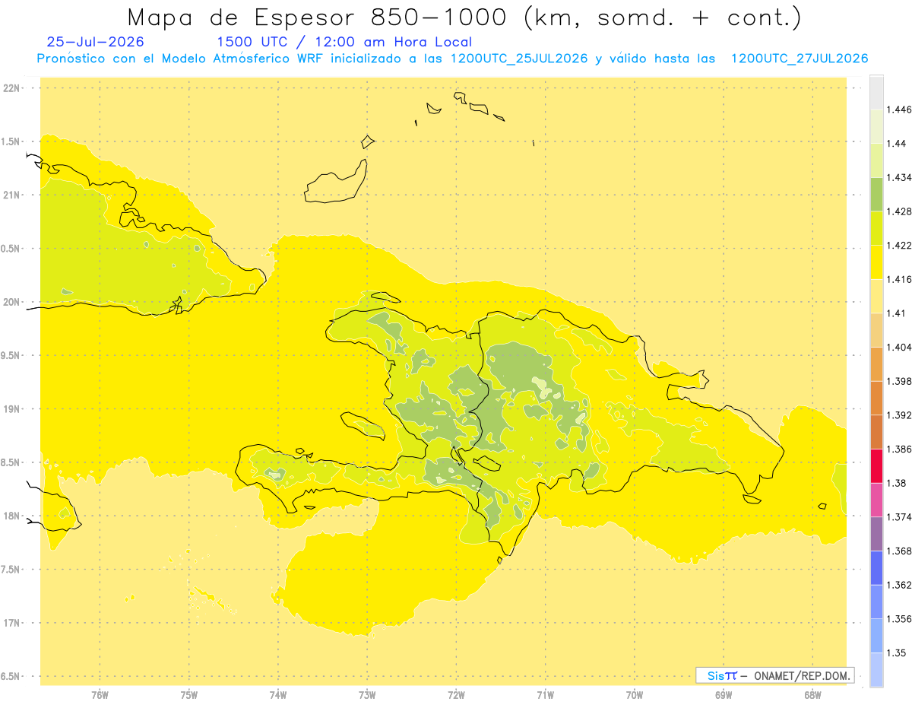Click the yellow-green swatch between 1.422 and 1.428

pos(876,228)
